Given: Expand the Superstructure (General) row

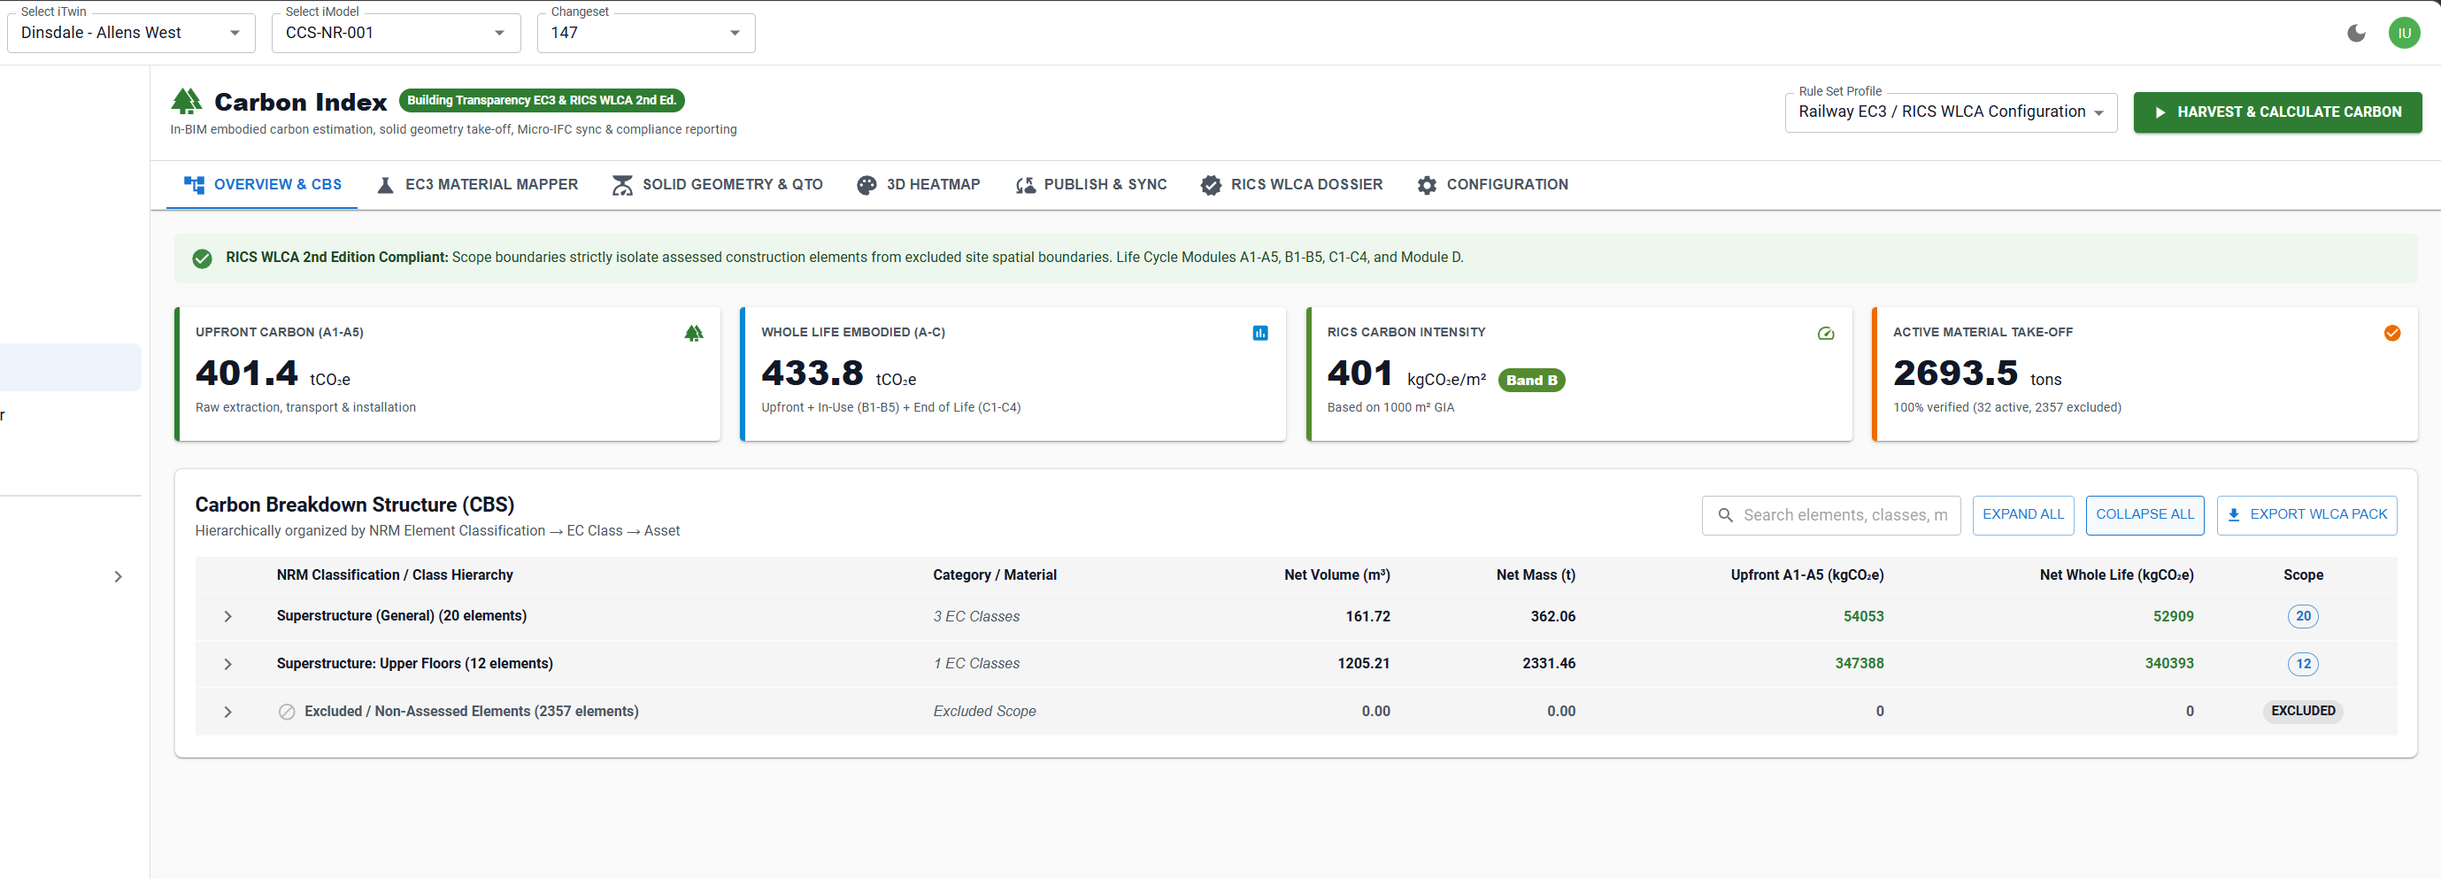Looking at the screenshot, I should coord(227,616).
